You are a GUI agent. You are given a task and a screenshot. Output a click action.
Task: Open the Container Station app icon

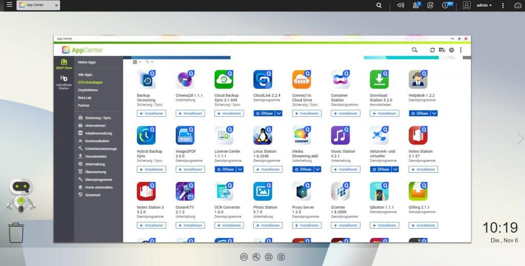(x=340, y=79)
